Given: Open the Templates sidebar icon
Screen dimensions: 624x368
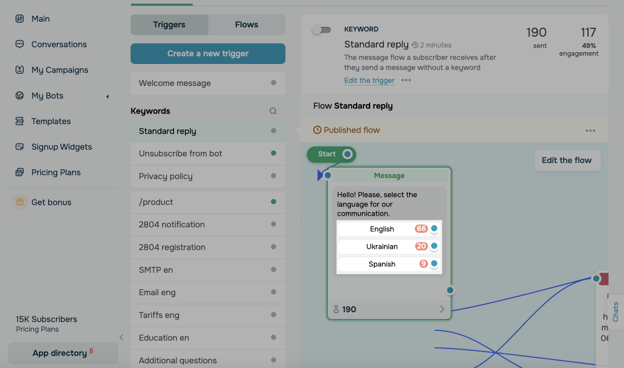Looking at the screenshot, I should click(x=20, y=121).
